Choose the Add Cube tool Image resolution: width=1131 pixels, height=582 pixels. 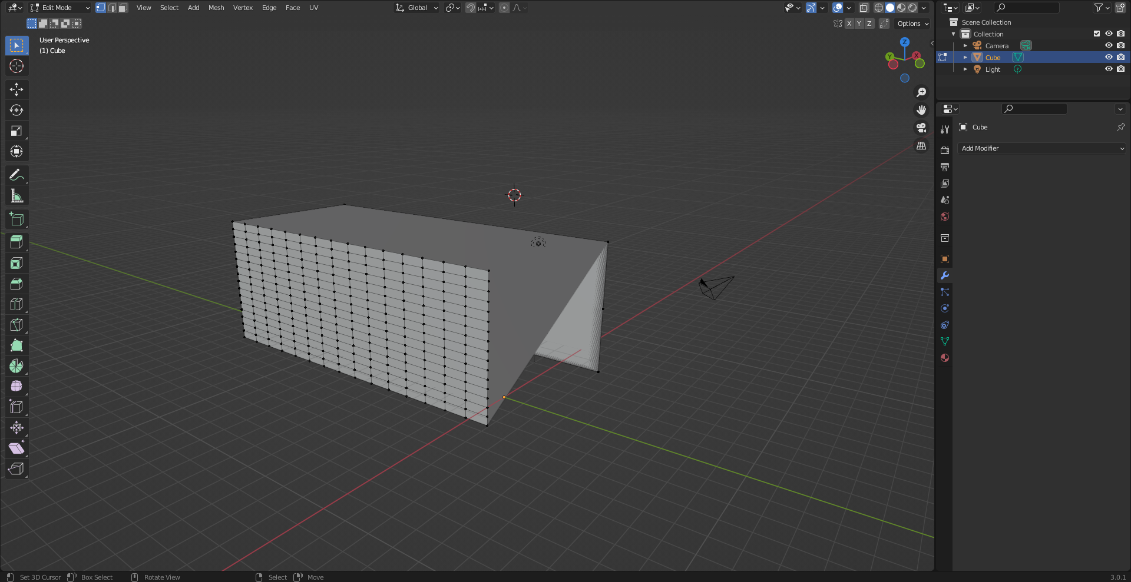click(x=16, y=220)
